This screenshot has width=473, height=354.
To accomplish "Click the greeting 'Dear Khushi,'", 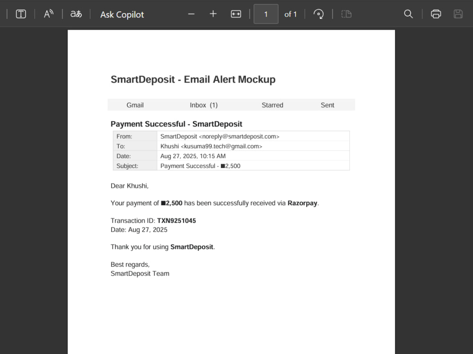I will (x=130, y=185).
